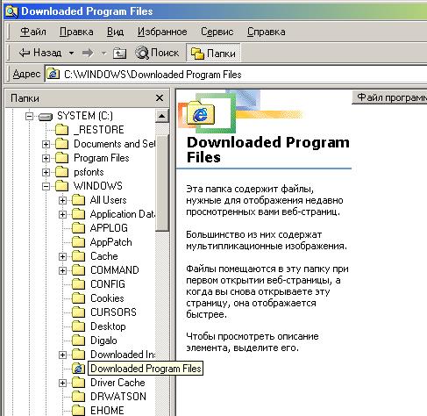Viewport: 427px width, 416px height.
Task: Open Search with the Поиск button
Action: coord(157,53)
